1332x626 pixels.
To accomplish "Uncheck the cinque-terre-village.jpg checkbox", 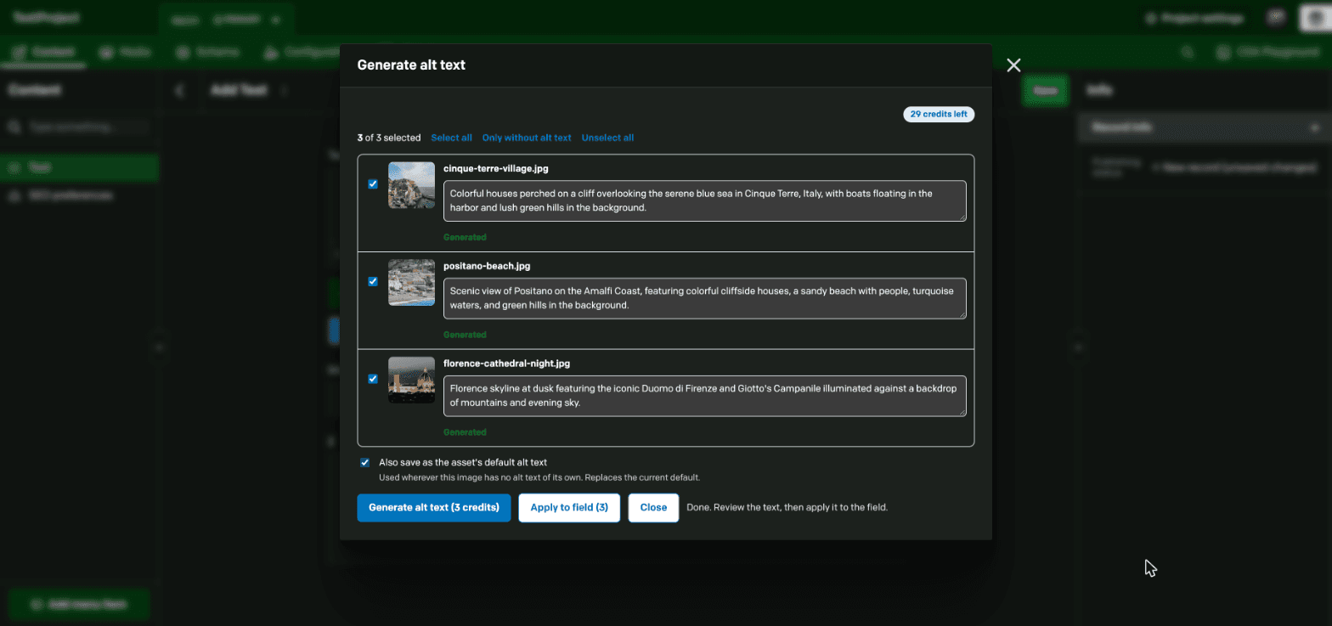I will click(373, 184).
